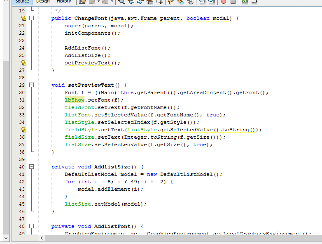Jump to previous bookmark

pos(170,2)
